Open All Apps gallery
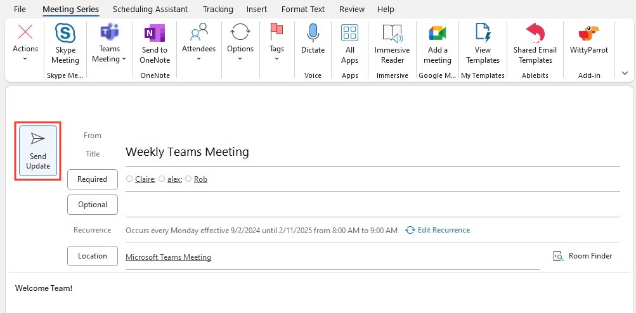 point(349,44)
